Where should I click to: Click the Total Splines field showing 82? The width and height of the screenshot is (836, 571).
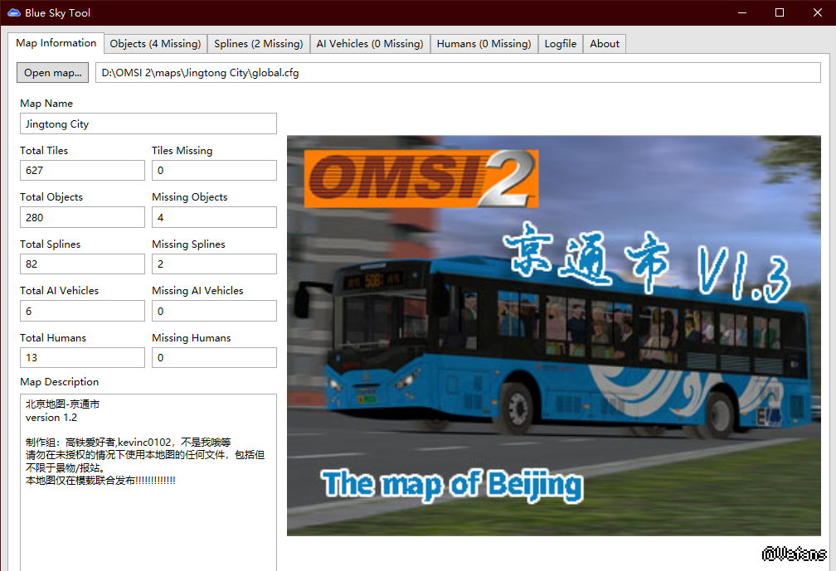point(82,264)
